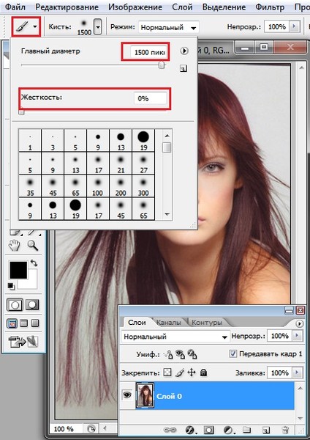Open the Режим Нормальный dropdown

pos(168,28)
